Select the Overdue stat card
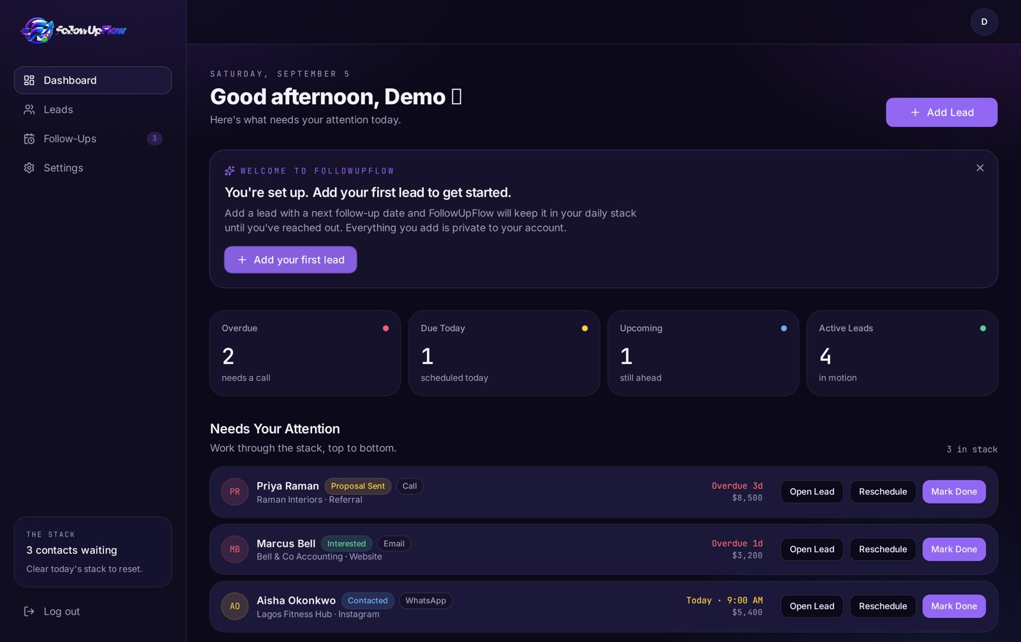1021x642 pixels. pyautogui.click(x=305, y=353)
